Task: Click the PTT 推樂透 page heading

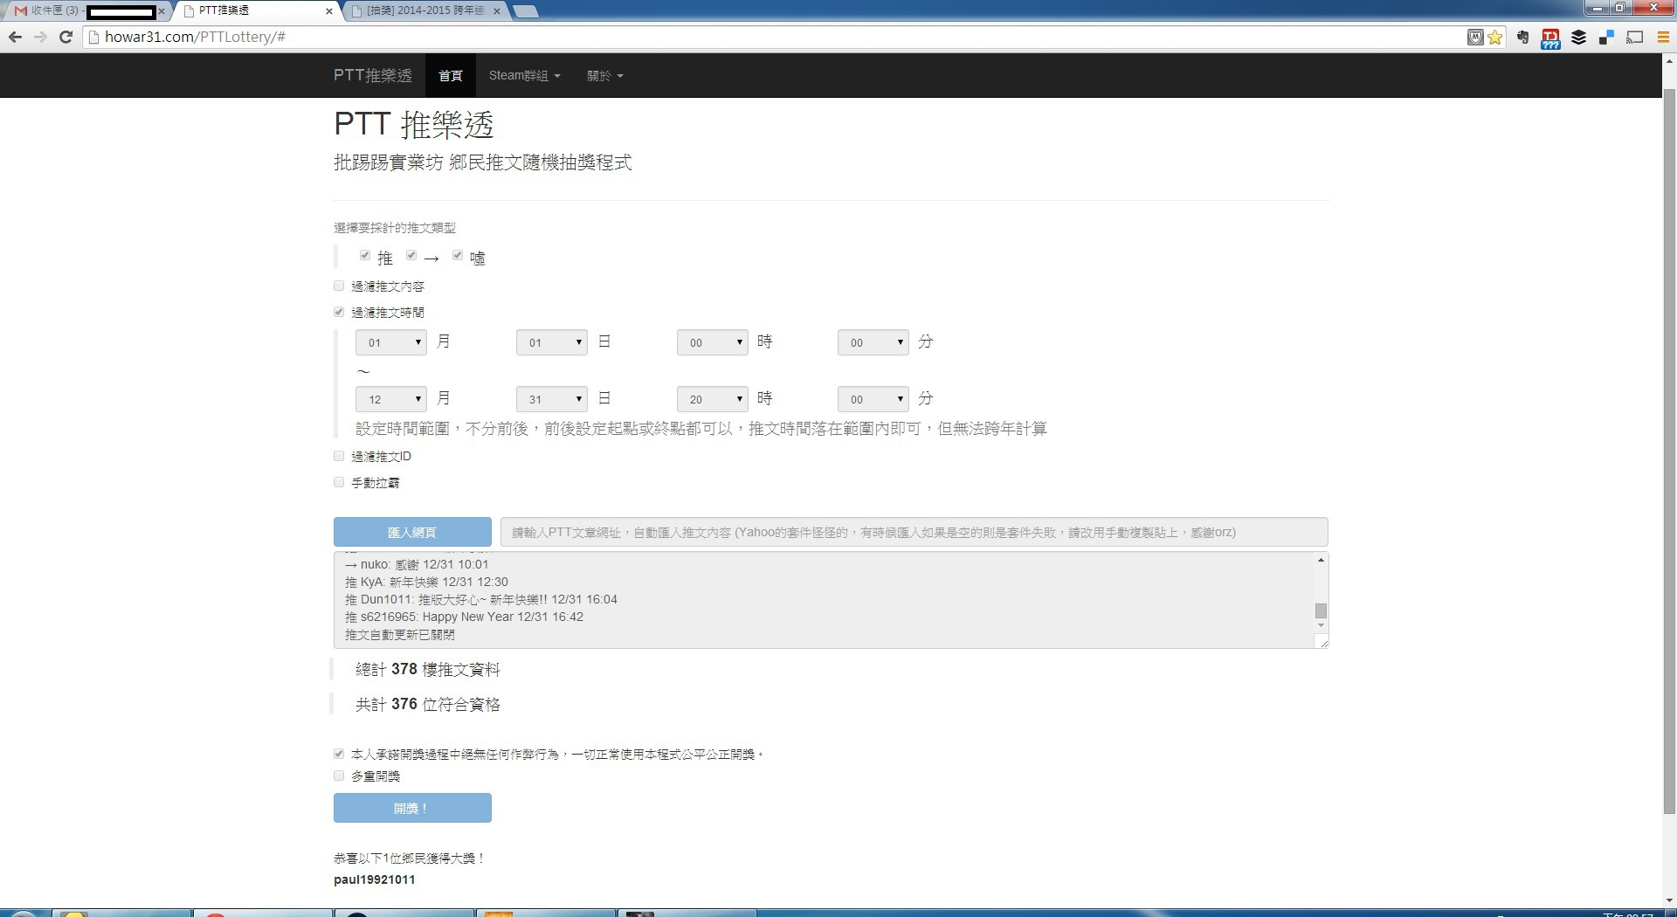Action: tap(414, 124)
